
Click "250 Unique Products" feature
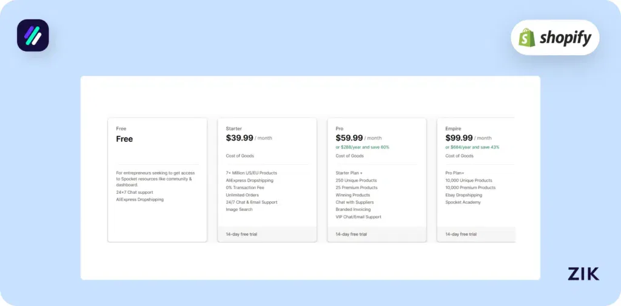tap(356, 181)
